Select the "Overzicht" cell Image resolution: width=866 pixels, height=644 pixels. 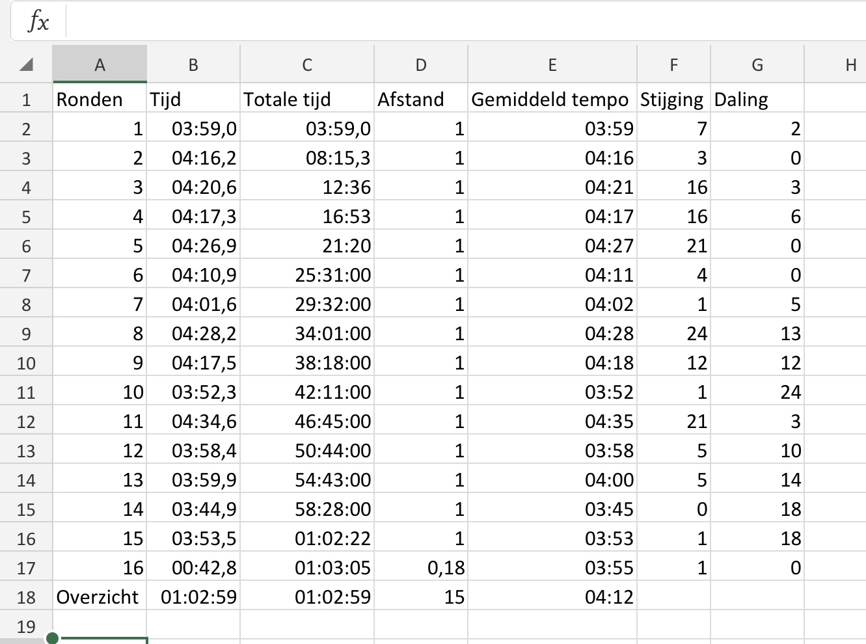pyautogui.click(x=100, y=597)
